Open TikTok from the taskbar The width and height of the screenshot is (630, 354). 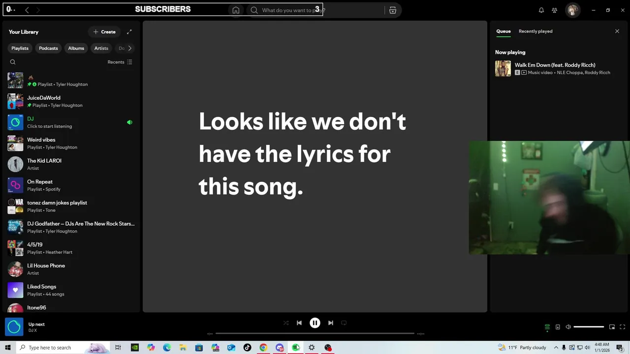pyautogui.click(x=247, y=348)
